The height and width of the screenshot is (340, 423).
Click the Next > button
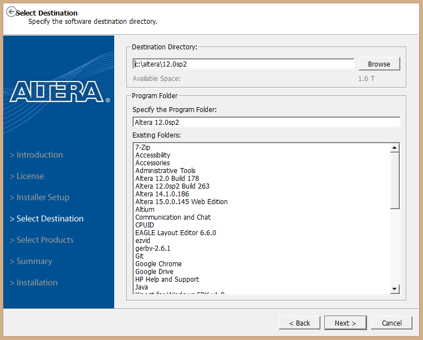tap(345, 323)
